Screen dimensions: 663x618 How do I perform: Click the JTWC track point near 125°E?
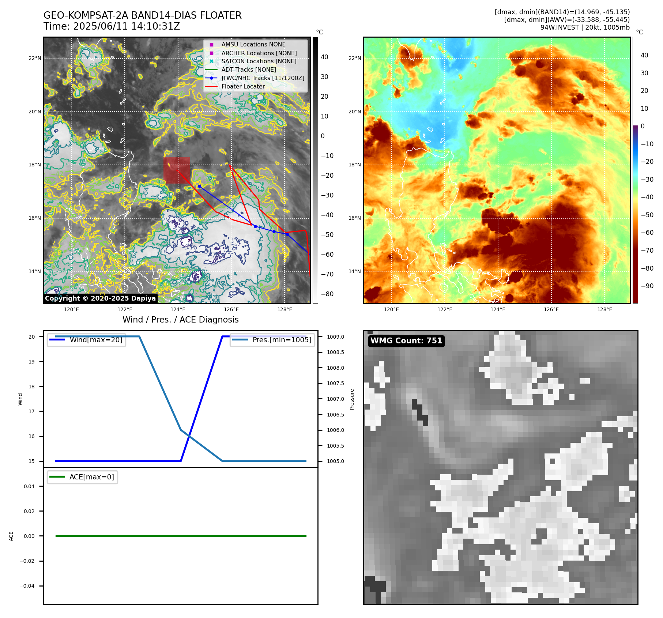pyautogui.click(x=199, y=186)
